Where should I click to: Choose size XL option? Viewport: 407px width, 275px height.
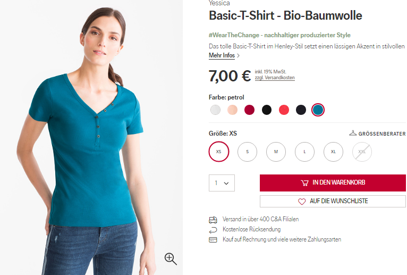(333, 152)
